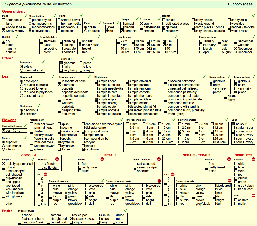257x226 pixels.
Task: Uncheck the November flowering time box
Action: click(x=236, y=48)
